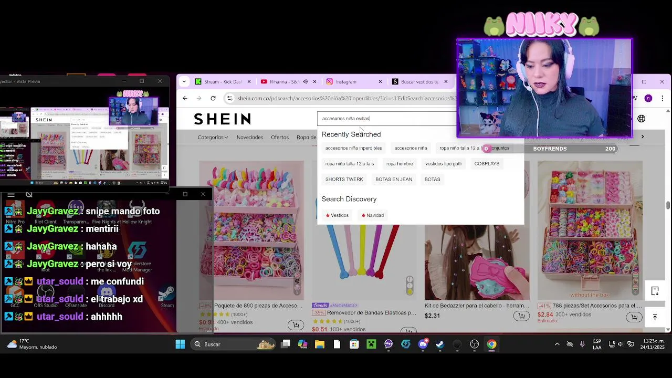
Task: Open Chrome three-dot menu
Action: tap(662, 98)
